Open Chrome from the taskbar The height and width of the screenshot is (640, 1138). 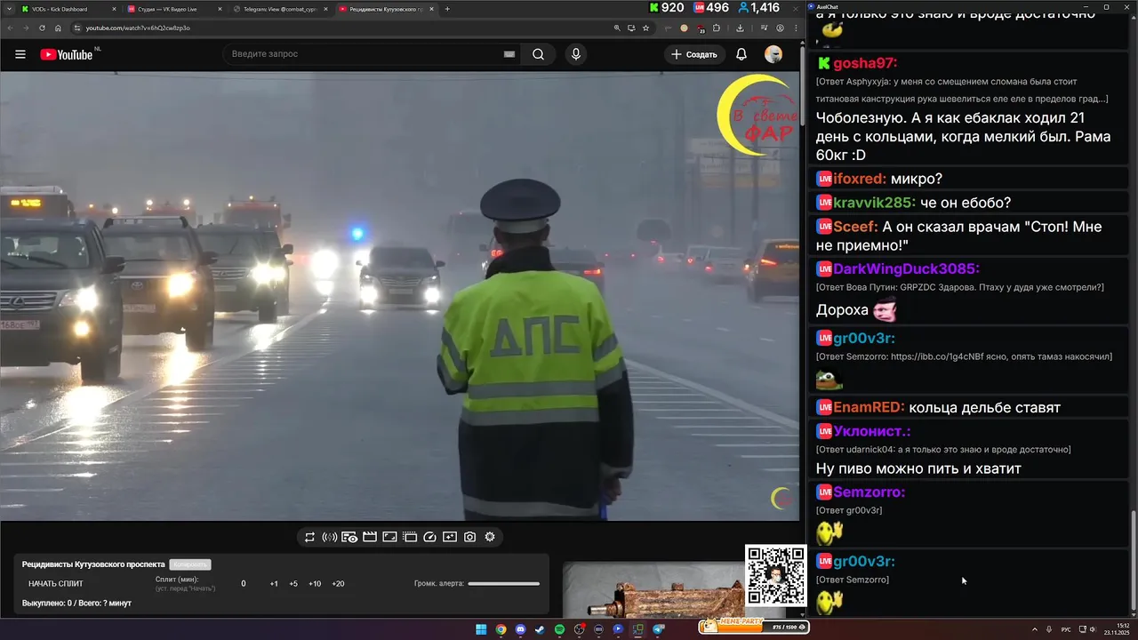point(501,629)
